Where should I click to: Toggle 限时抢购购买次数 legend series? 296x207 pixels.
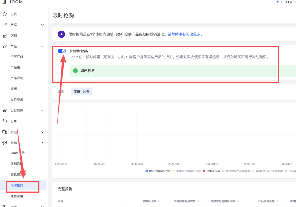tap(158, 171)
